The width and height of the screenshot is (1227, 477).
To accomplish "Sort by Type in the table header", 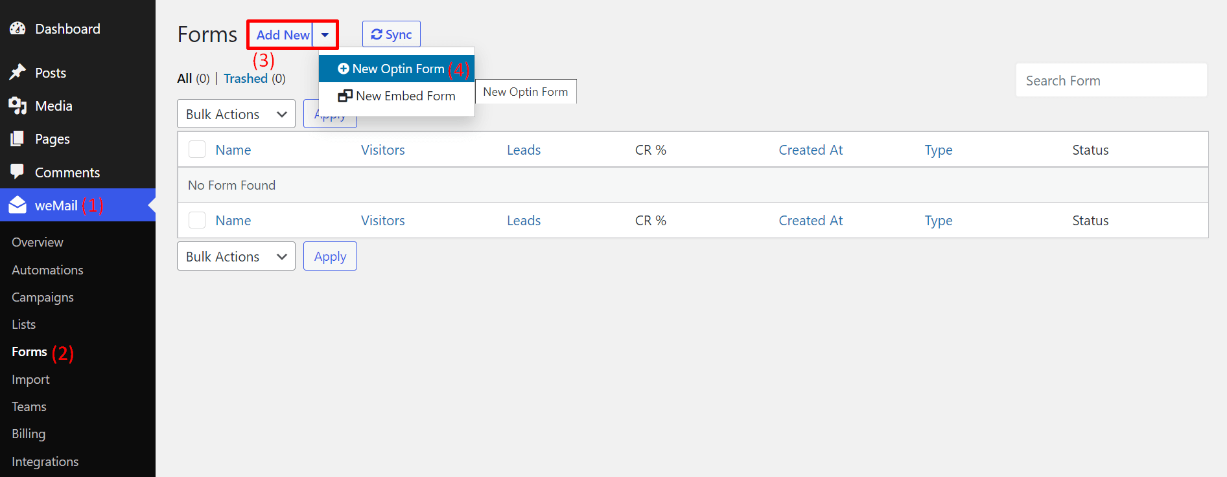I will 939,150.
